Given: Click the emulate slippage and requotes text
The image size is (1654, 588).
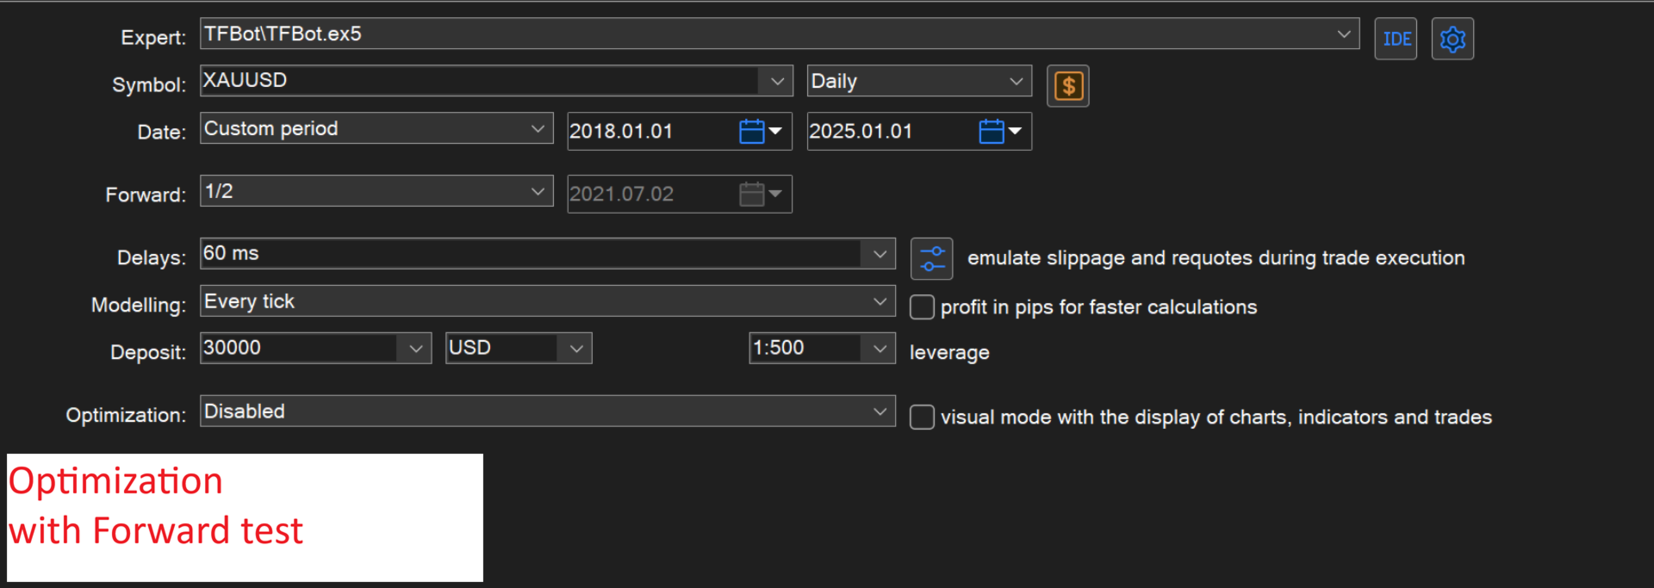Looking at the screenshot, I should click(x=1216, y=258).
